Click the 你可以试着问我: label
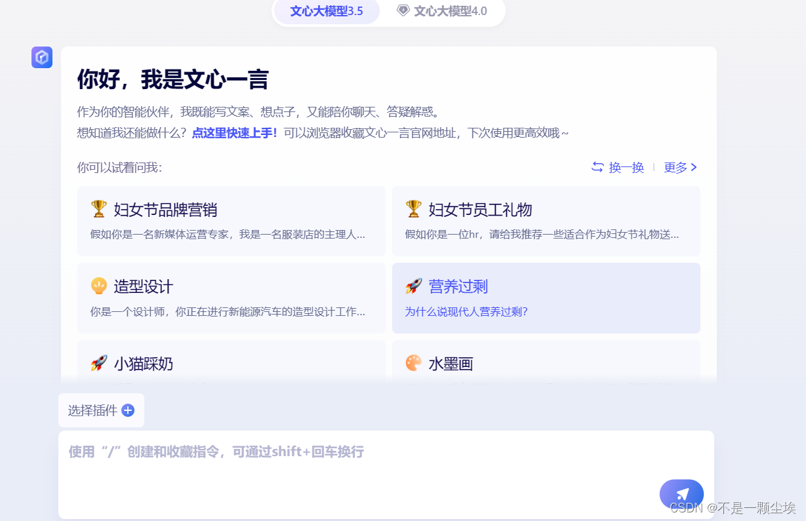The image size is (806, 521). point(119,168)
